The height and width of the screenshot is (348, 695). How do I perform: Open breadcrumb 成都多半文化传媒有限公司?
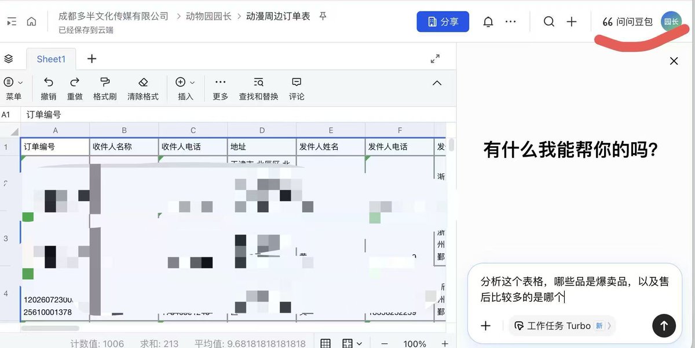click(x=114, y=16)
